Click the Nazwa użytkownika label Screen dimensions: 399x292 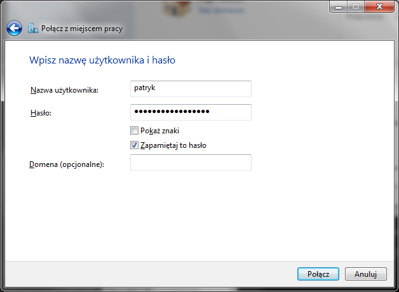tap(64, 91)
